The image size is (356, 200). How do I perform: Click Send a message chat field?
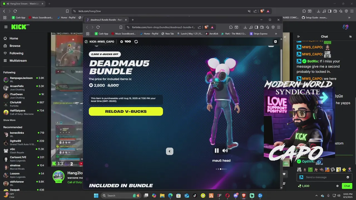coord(324,177)
